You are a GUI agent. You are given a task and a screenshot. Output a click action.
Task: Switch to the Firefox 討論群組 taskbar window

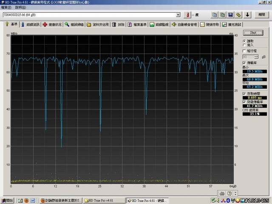pyautogui.click(x=61, y=201)
